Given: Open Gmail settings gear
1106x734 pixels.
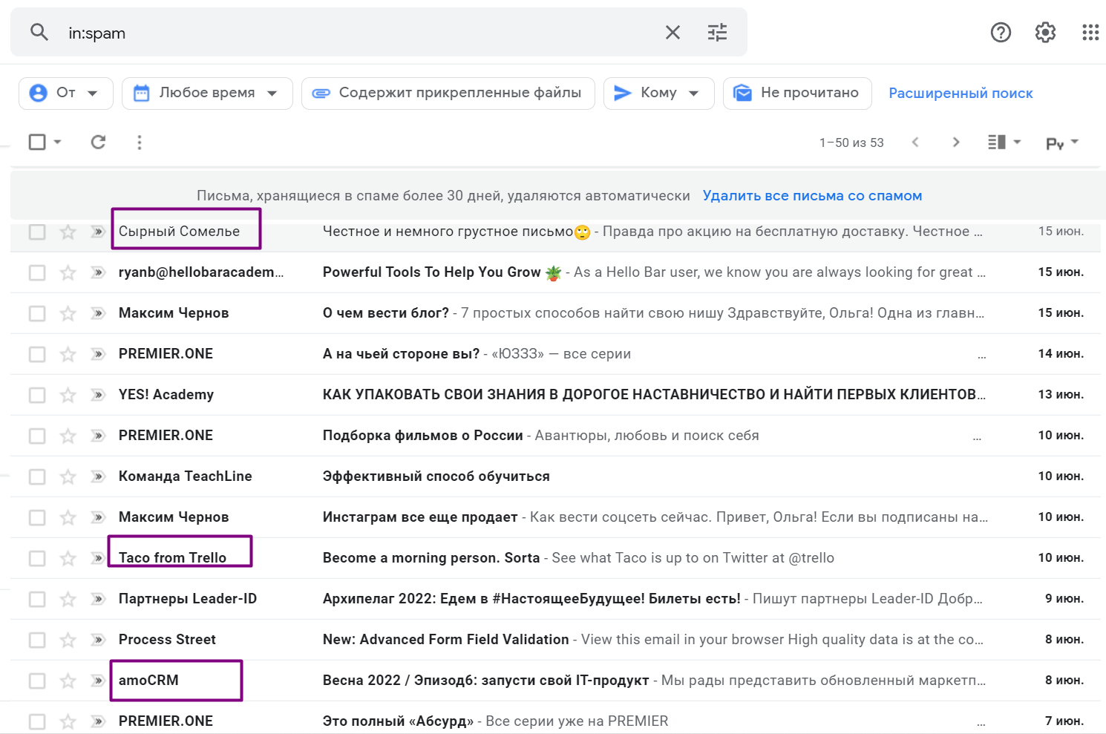Looking at the screenshot, I should pos(1045,32).
